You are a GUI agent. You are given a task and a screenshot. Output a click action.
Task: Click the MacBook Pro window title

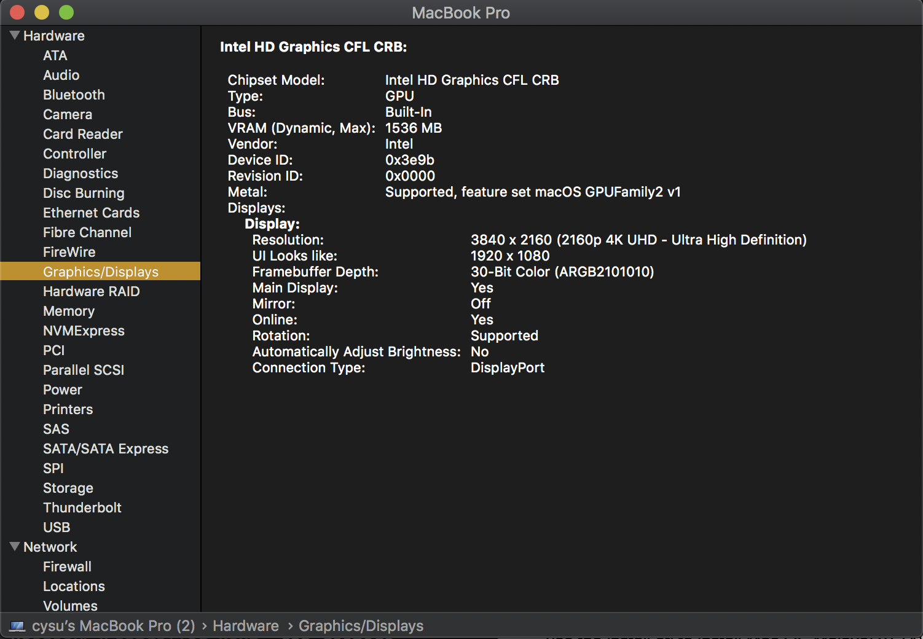(x=461, y=13)
